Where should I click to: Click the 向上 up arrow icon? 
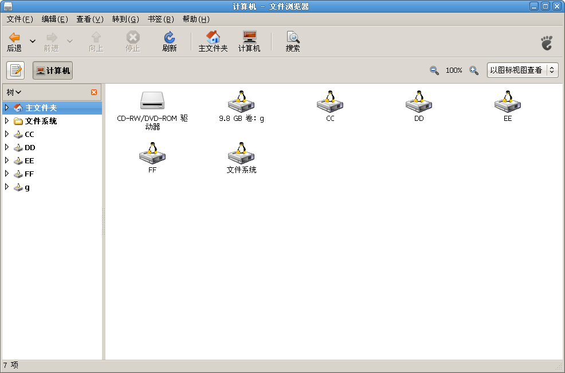pos(96,37)
